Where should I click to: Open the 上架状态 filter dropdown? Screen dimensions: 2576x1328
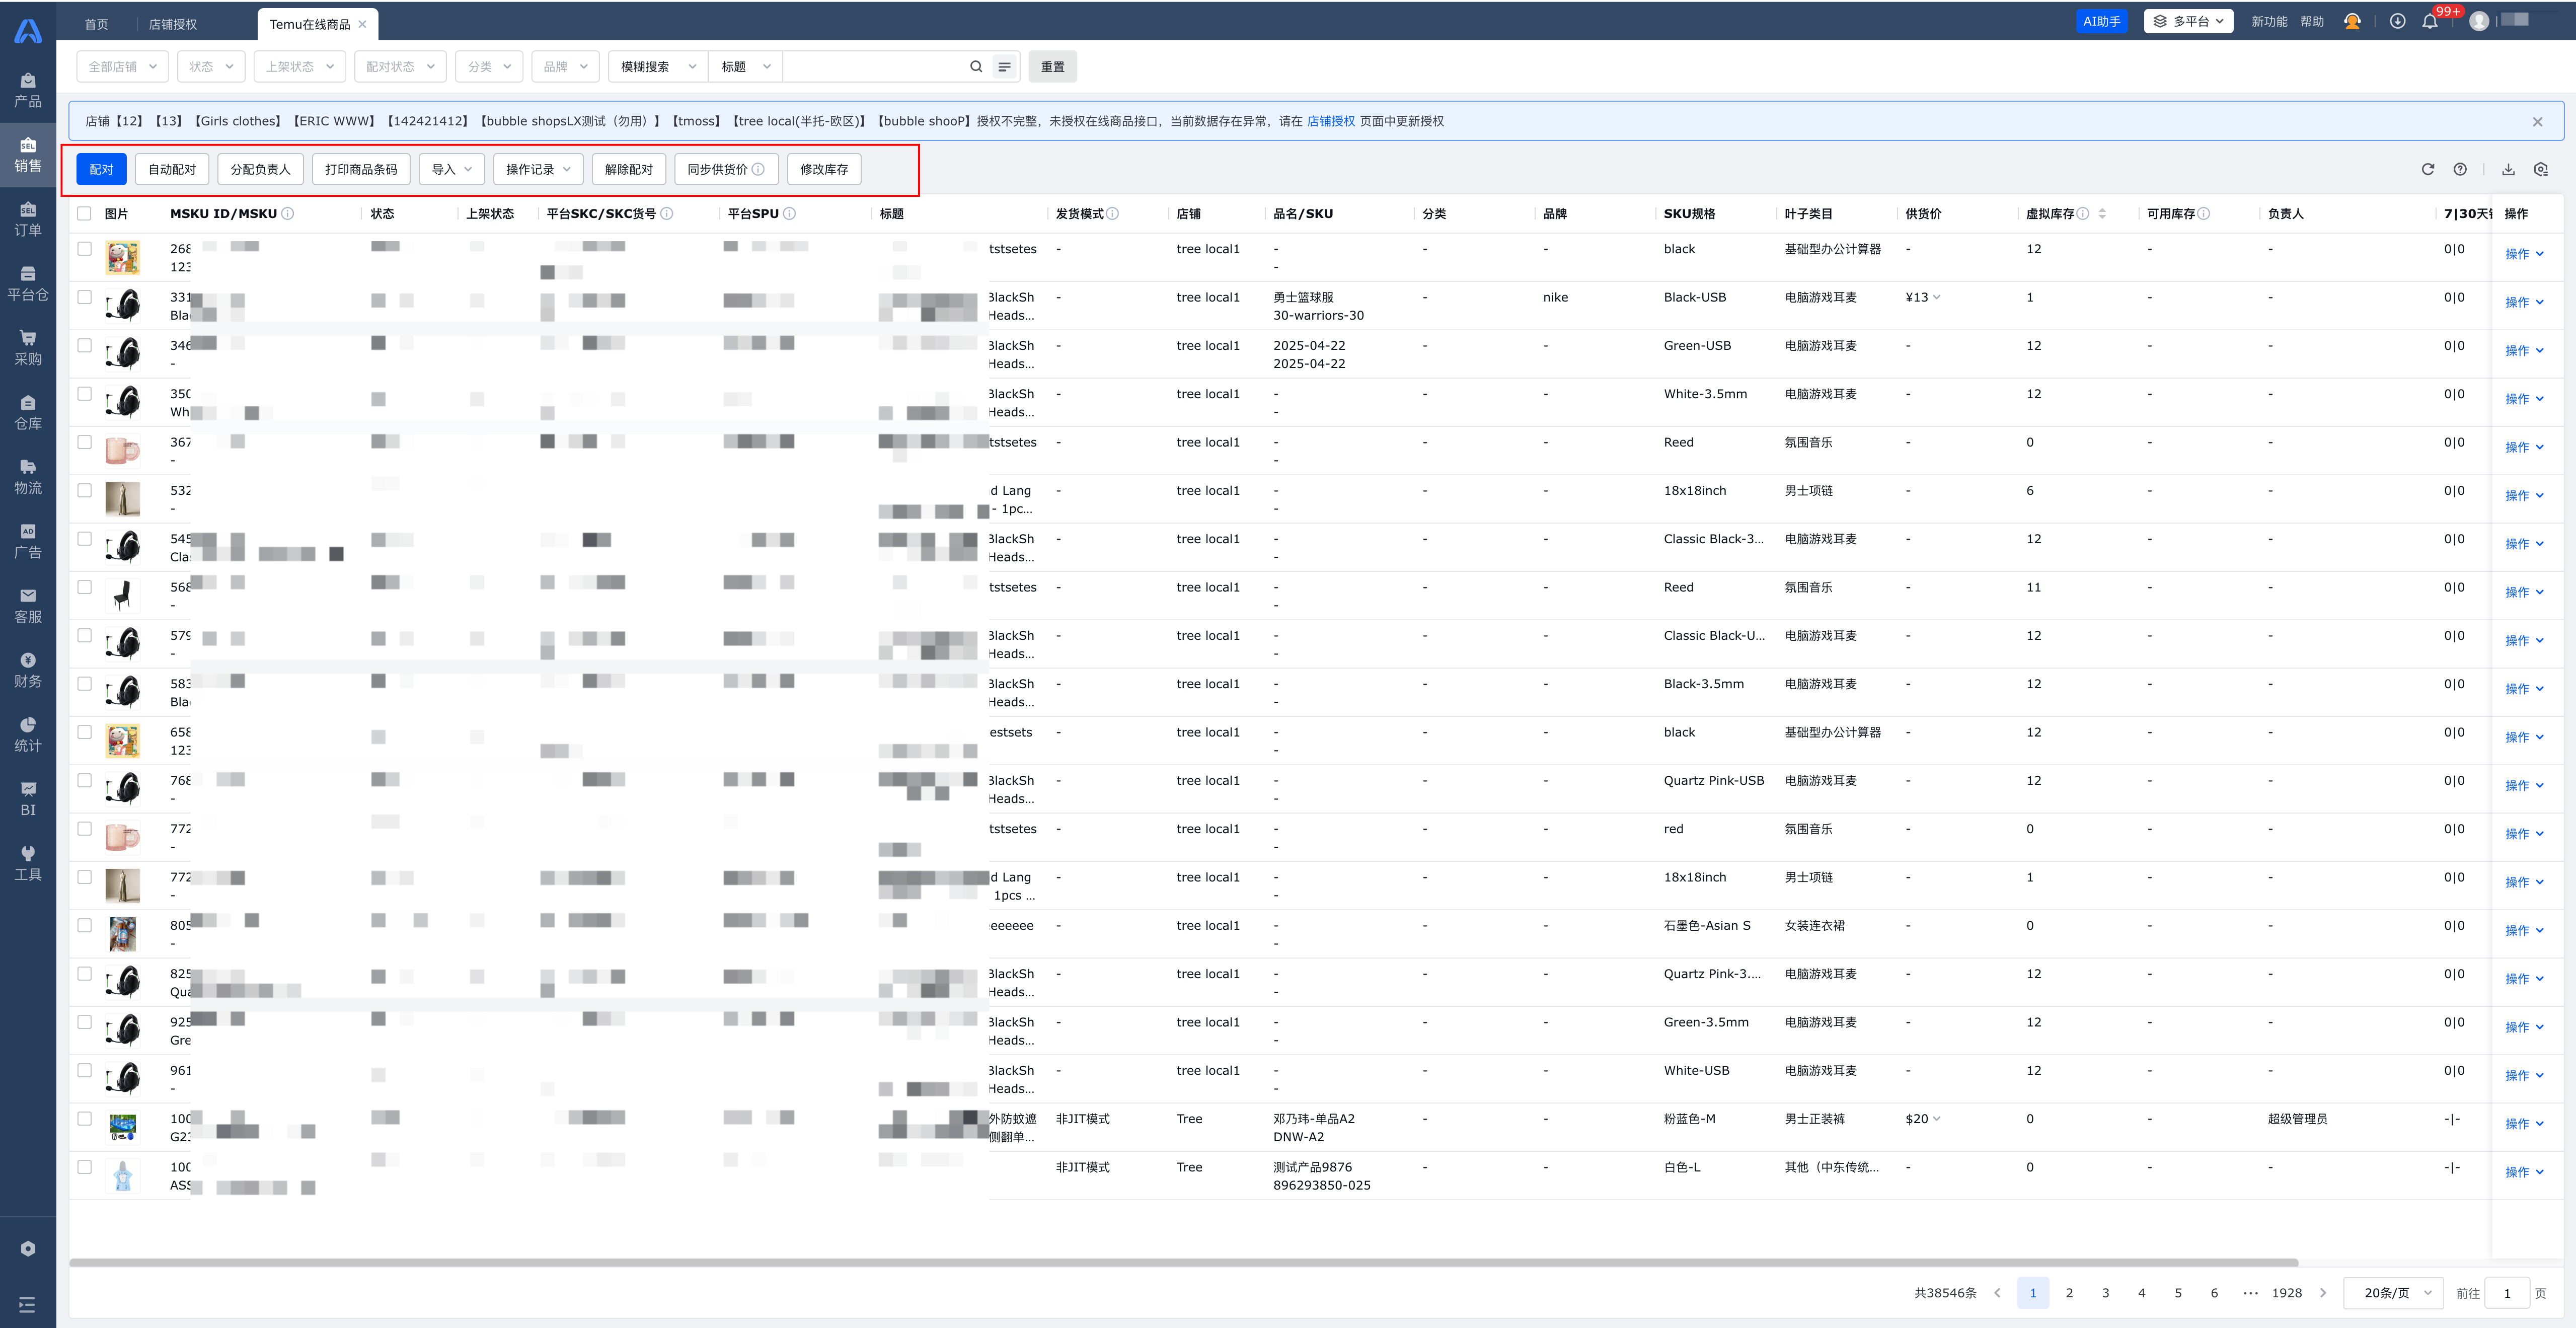pos(299,67)
